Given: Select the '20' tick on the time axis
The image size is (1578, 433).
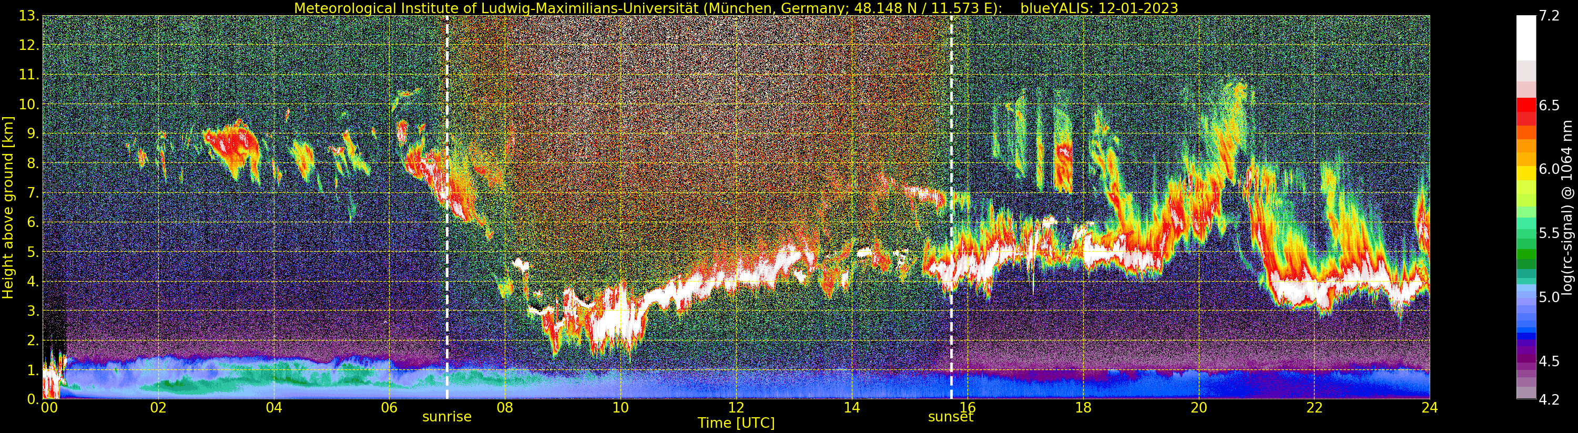Looking at the screenshot, I should (1199, 407).
